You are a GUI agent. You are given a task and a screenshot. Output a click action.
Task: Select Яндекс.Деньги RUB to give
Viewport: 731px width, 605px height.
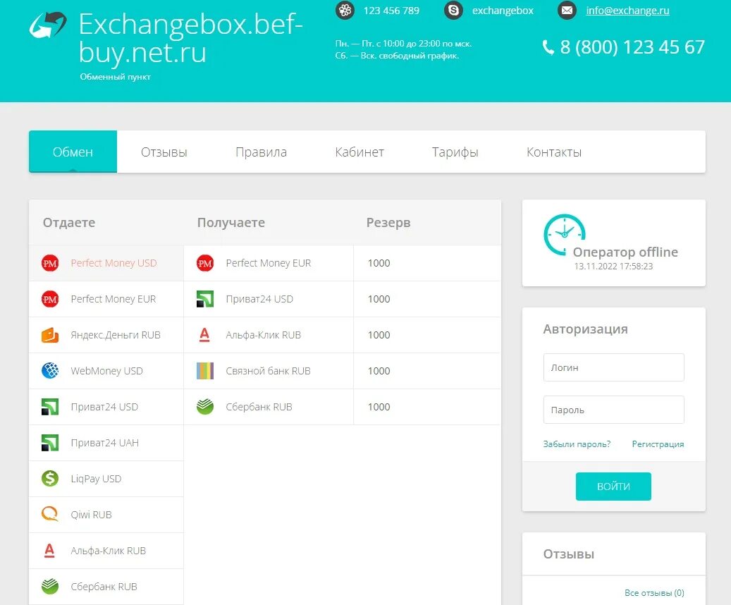pyautogui.click(x=106, y=336)
